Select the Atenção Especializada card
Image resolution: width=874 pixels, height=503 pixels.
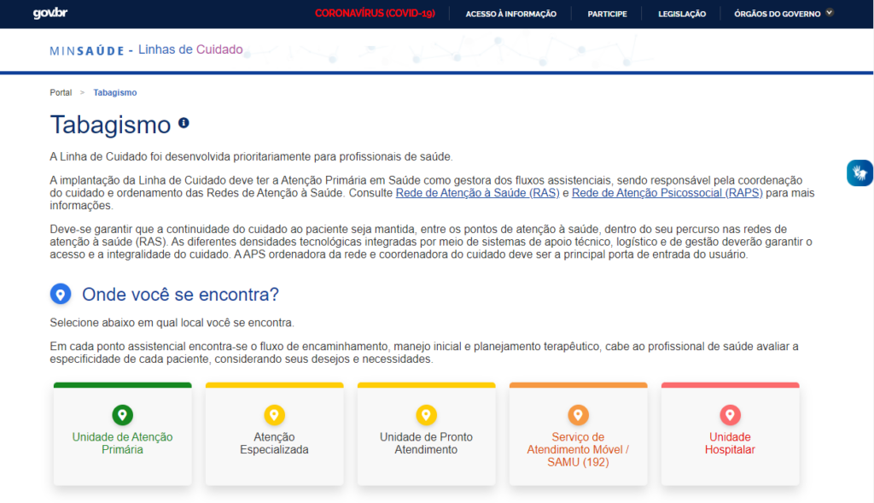(x=274, y=434)
